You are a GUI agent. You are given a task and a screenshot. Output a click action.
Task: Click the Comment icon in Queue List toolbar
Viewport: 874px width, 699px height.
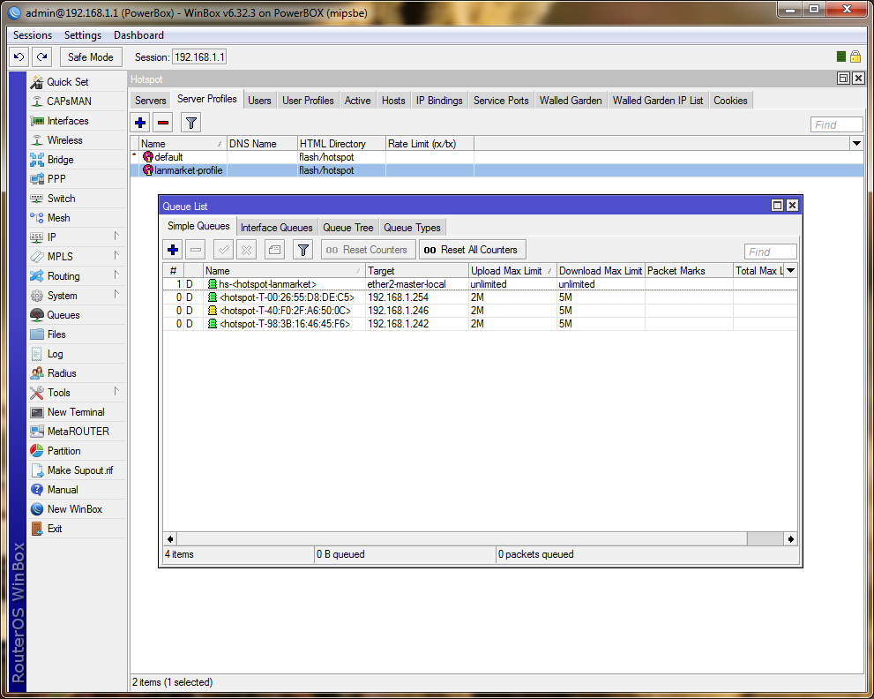coord(274,250)
